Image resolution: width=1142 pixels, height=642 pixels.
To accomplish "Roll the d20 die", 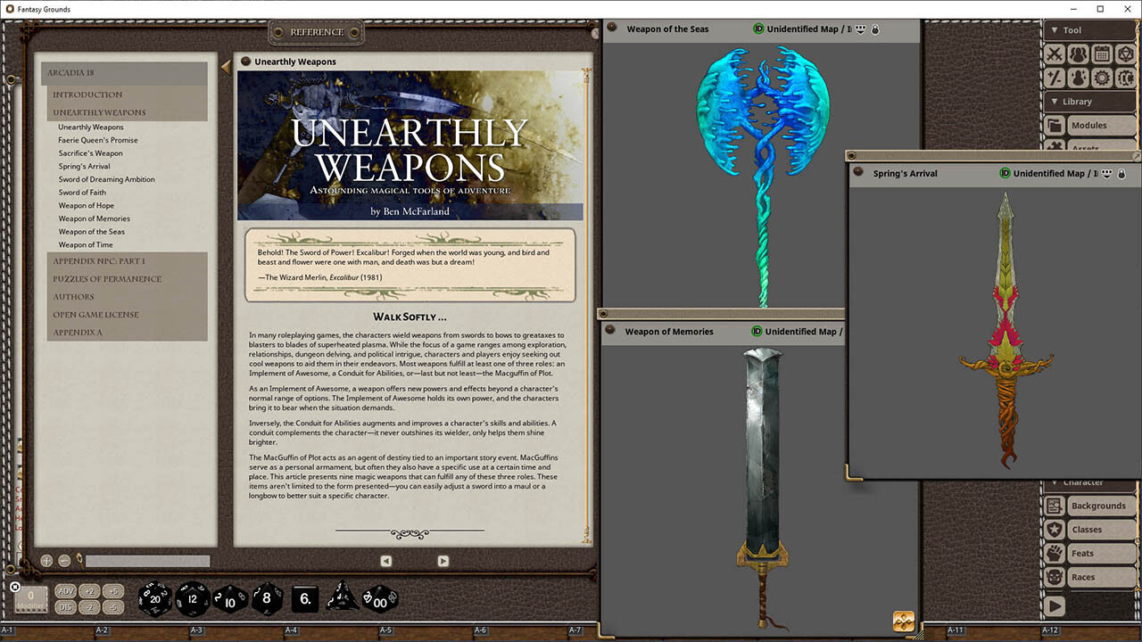I will coord(154,598).
